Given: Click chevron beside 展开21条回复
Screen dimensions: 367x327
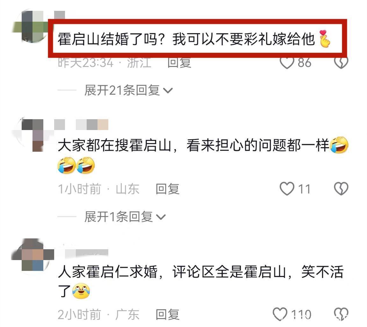Looking at the screenshot, I should pos(168,91).
